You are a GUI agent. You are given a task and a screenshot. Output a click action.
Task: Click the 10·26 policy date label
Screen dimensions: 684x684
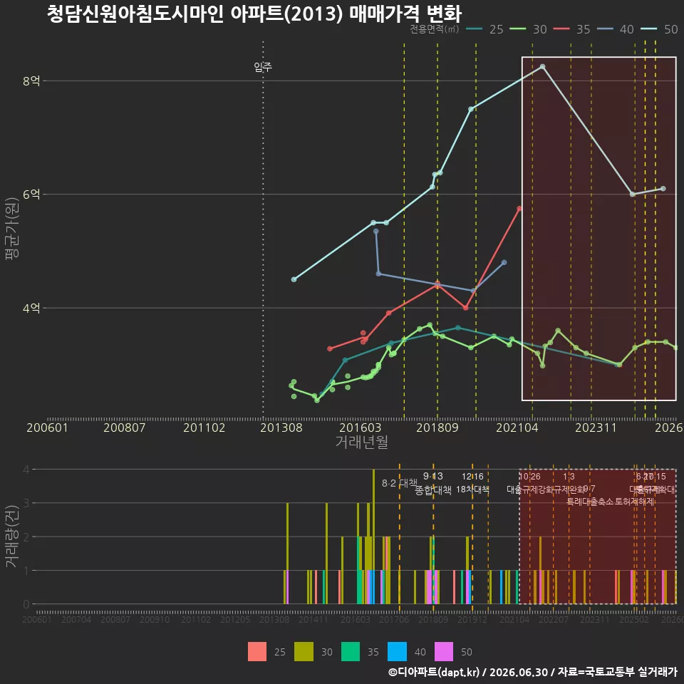[x=529, y=477]
